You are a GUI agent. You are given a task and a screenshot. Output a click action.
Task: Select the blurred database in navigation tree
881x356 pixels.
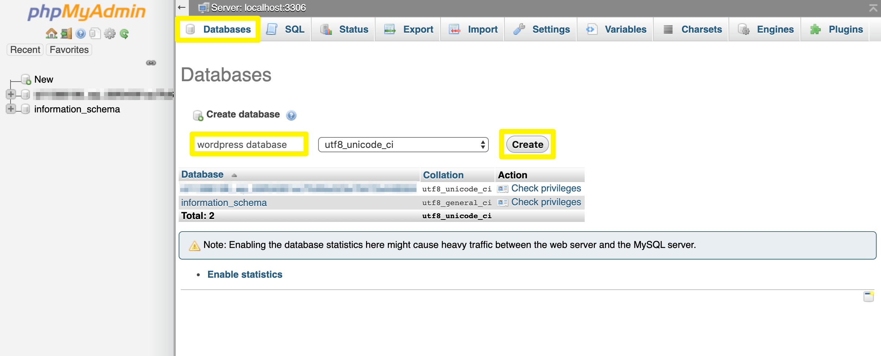tap(103, 95)
